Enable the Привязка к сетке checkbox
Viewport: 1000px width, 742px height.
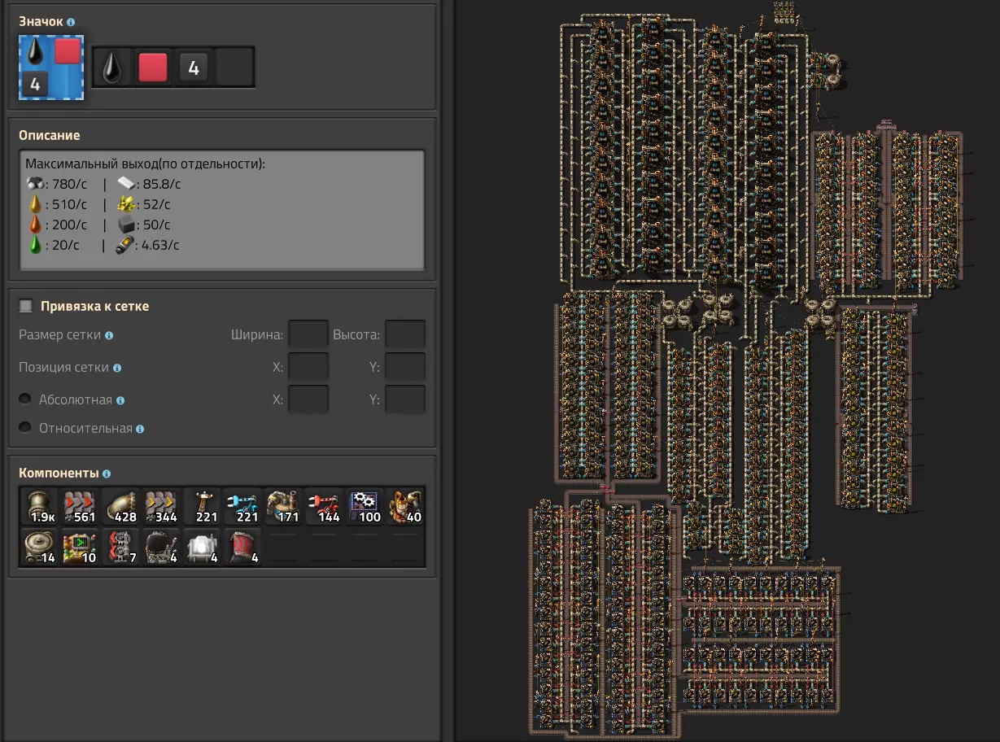(26, 306)
